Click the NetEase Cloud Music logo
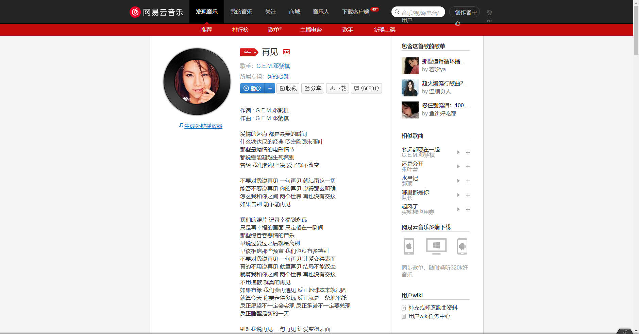Screen dimensions: 639x334 point(157,12)
